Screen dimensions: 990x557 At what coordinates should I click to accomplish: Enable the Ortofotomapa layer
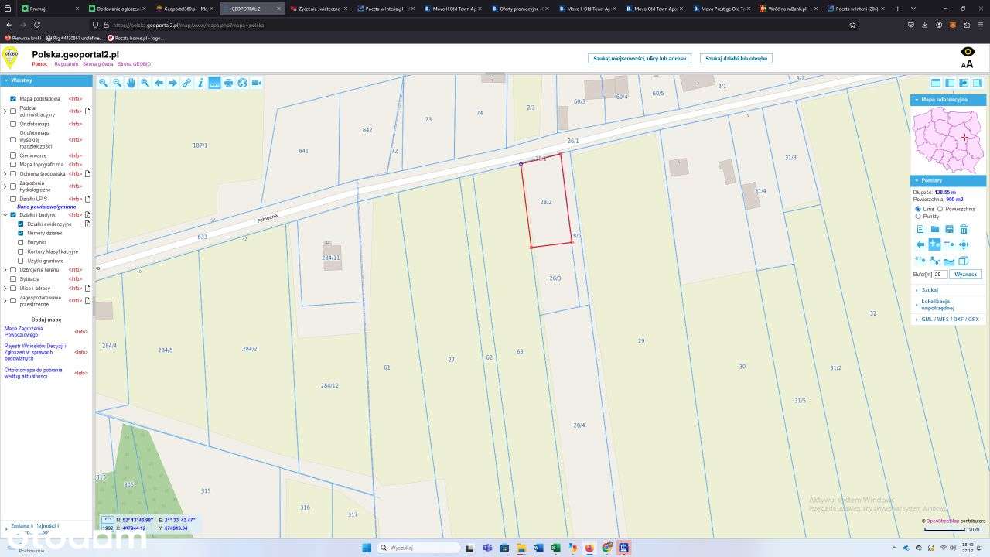[x=12, y=124]
